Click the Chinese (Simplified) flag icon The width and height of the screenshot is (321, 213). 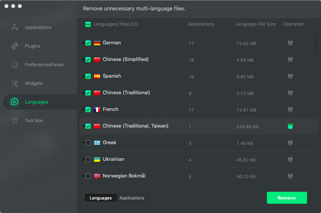(x=97, y=60)
